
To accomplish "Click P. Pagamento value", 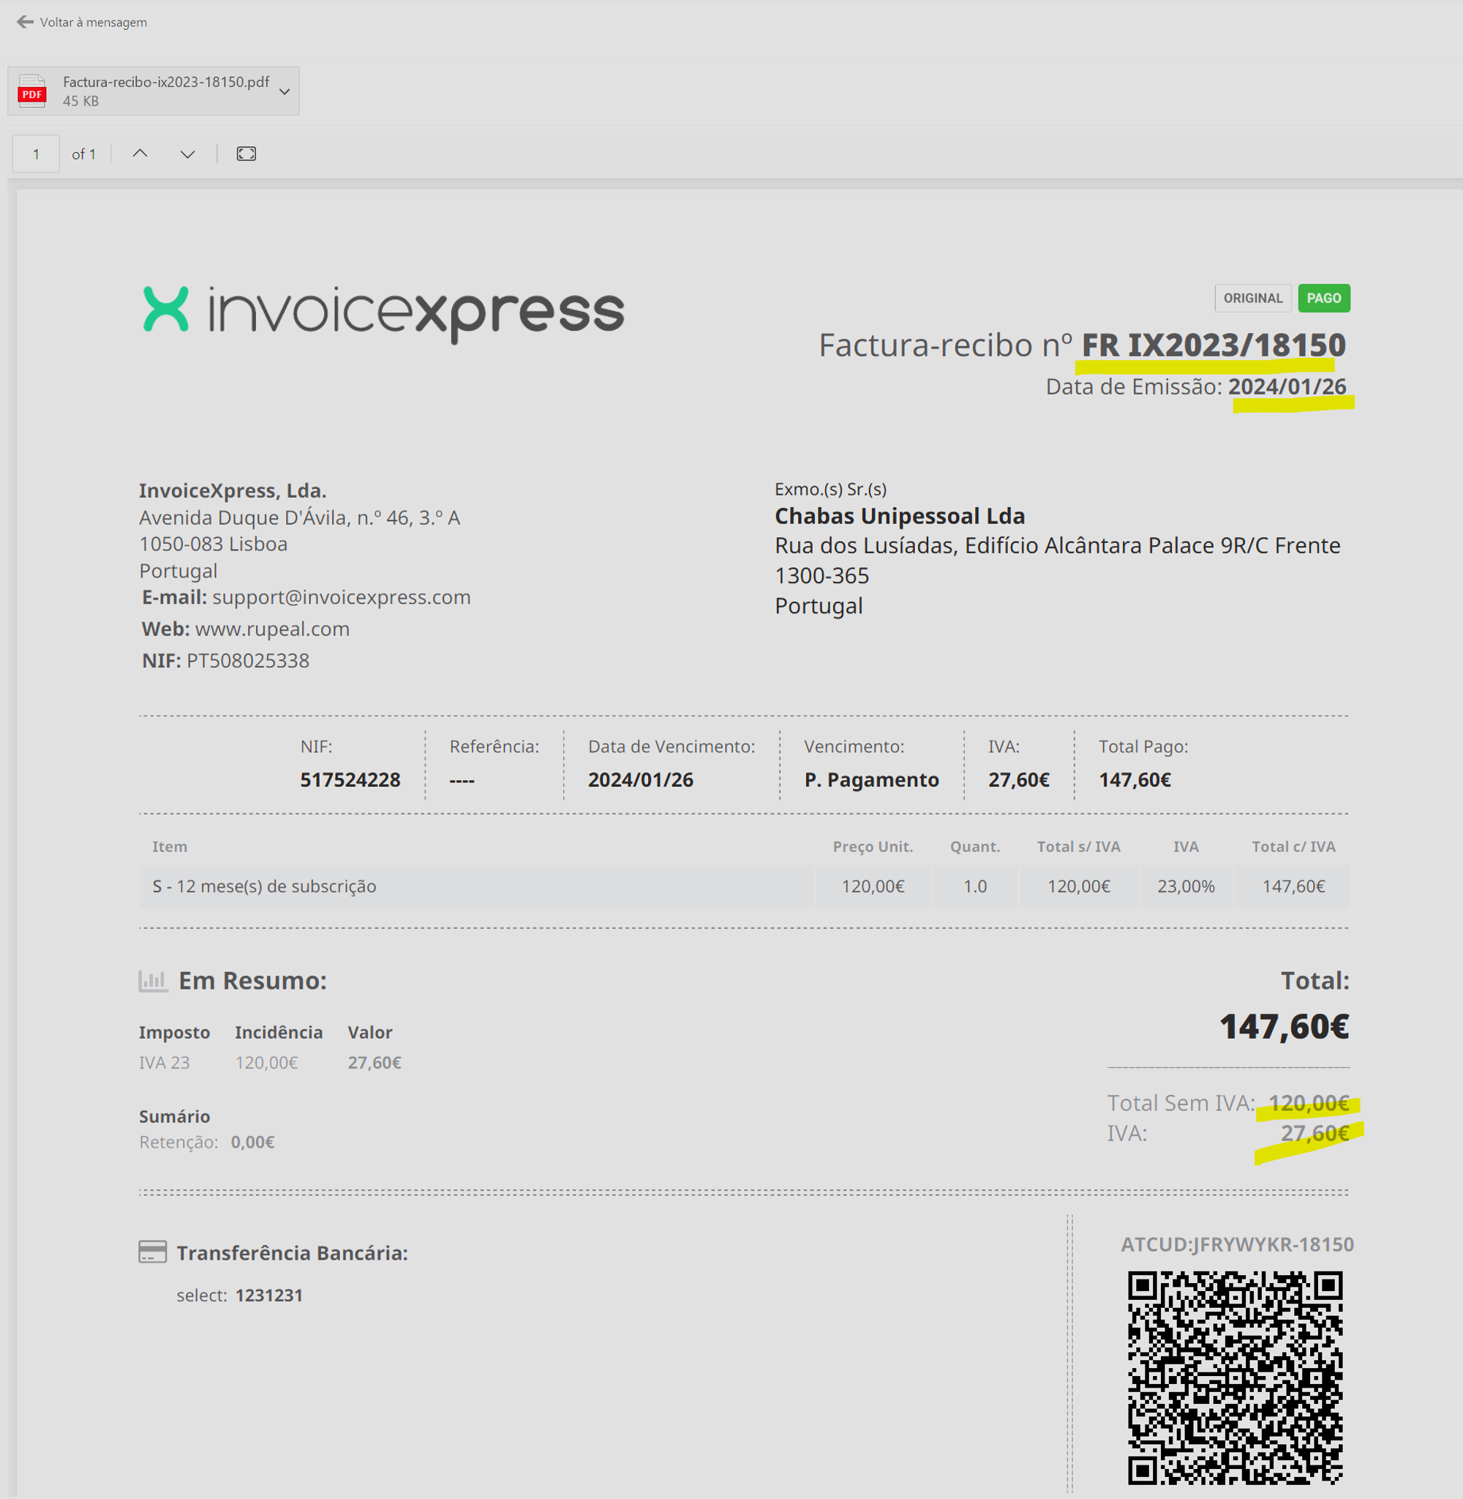I will [x=871, y=780].
